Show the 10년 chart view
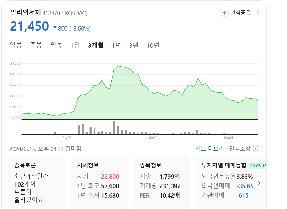 point(153,45)
